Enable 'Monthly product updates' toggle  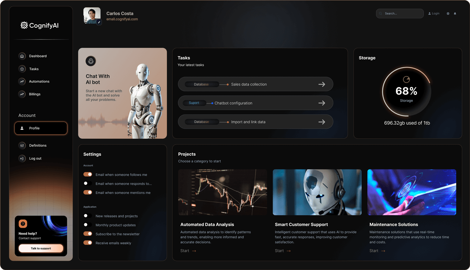87,225
